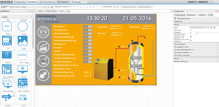Add the filter - dropdown widget

click(24, 97)
